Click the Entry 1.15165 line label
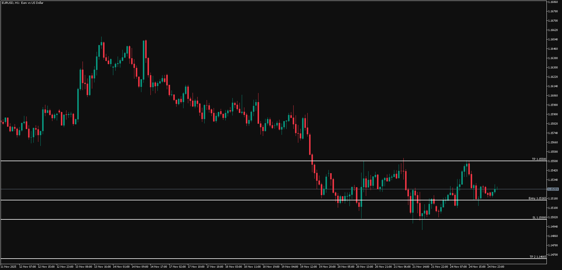Viewport: 562px width, 270px height. point(537,198)
